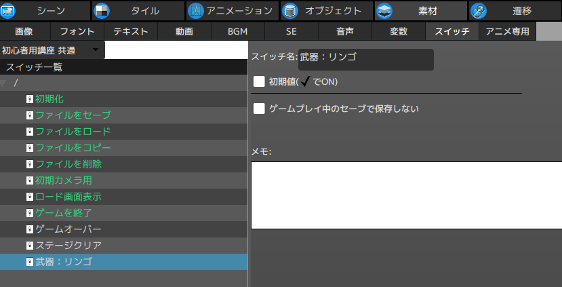Click the switch icon beside 初期化
The image size is (562, 287).
pos(30,98)
